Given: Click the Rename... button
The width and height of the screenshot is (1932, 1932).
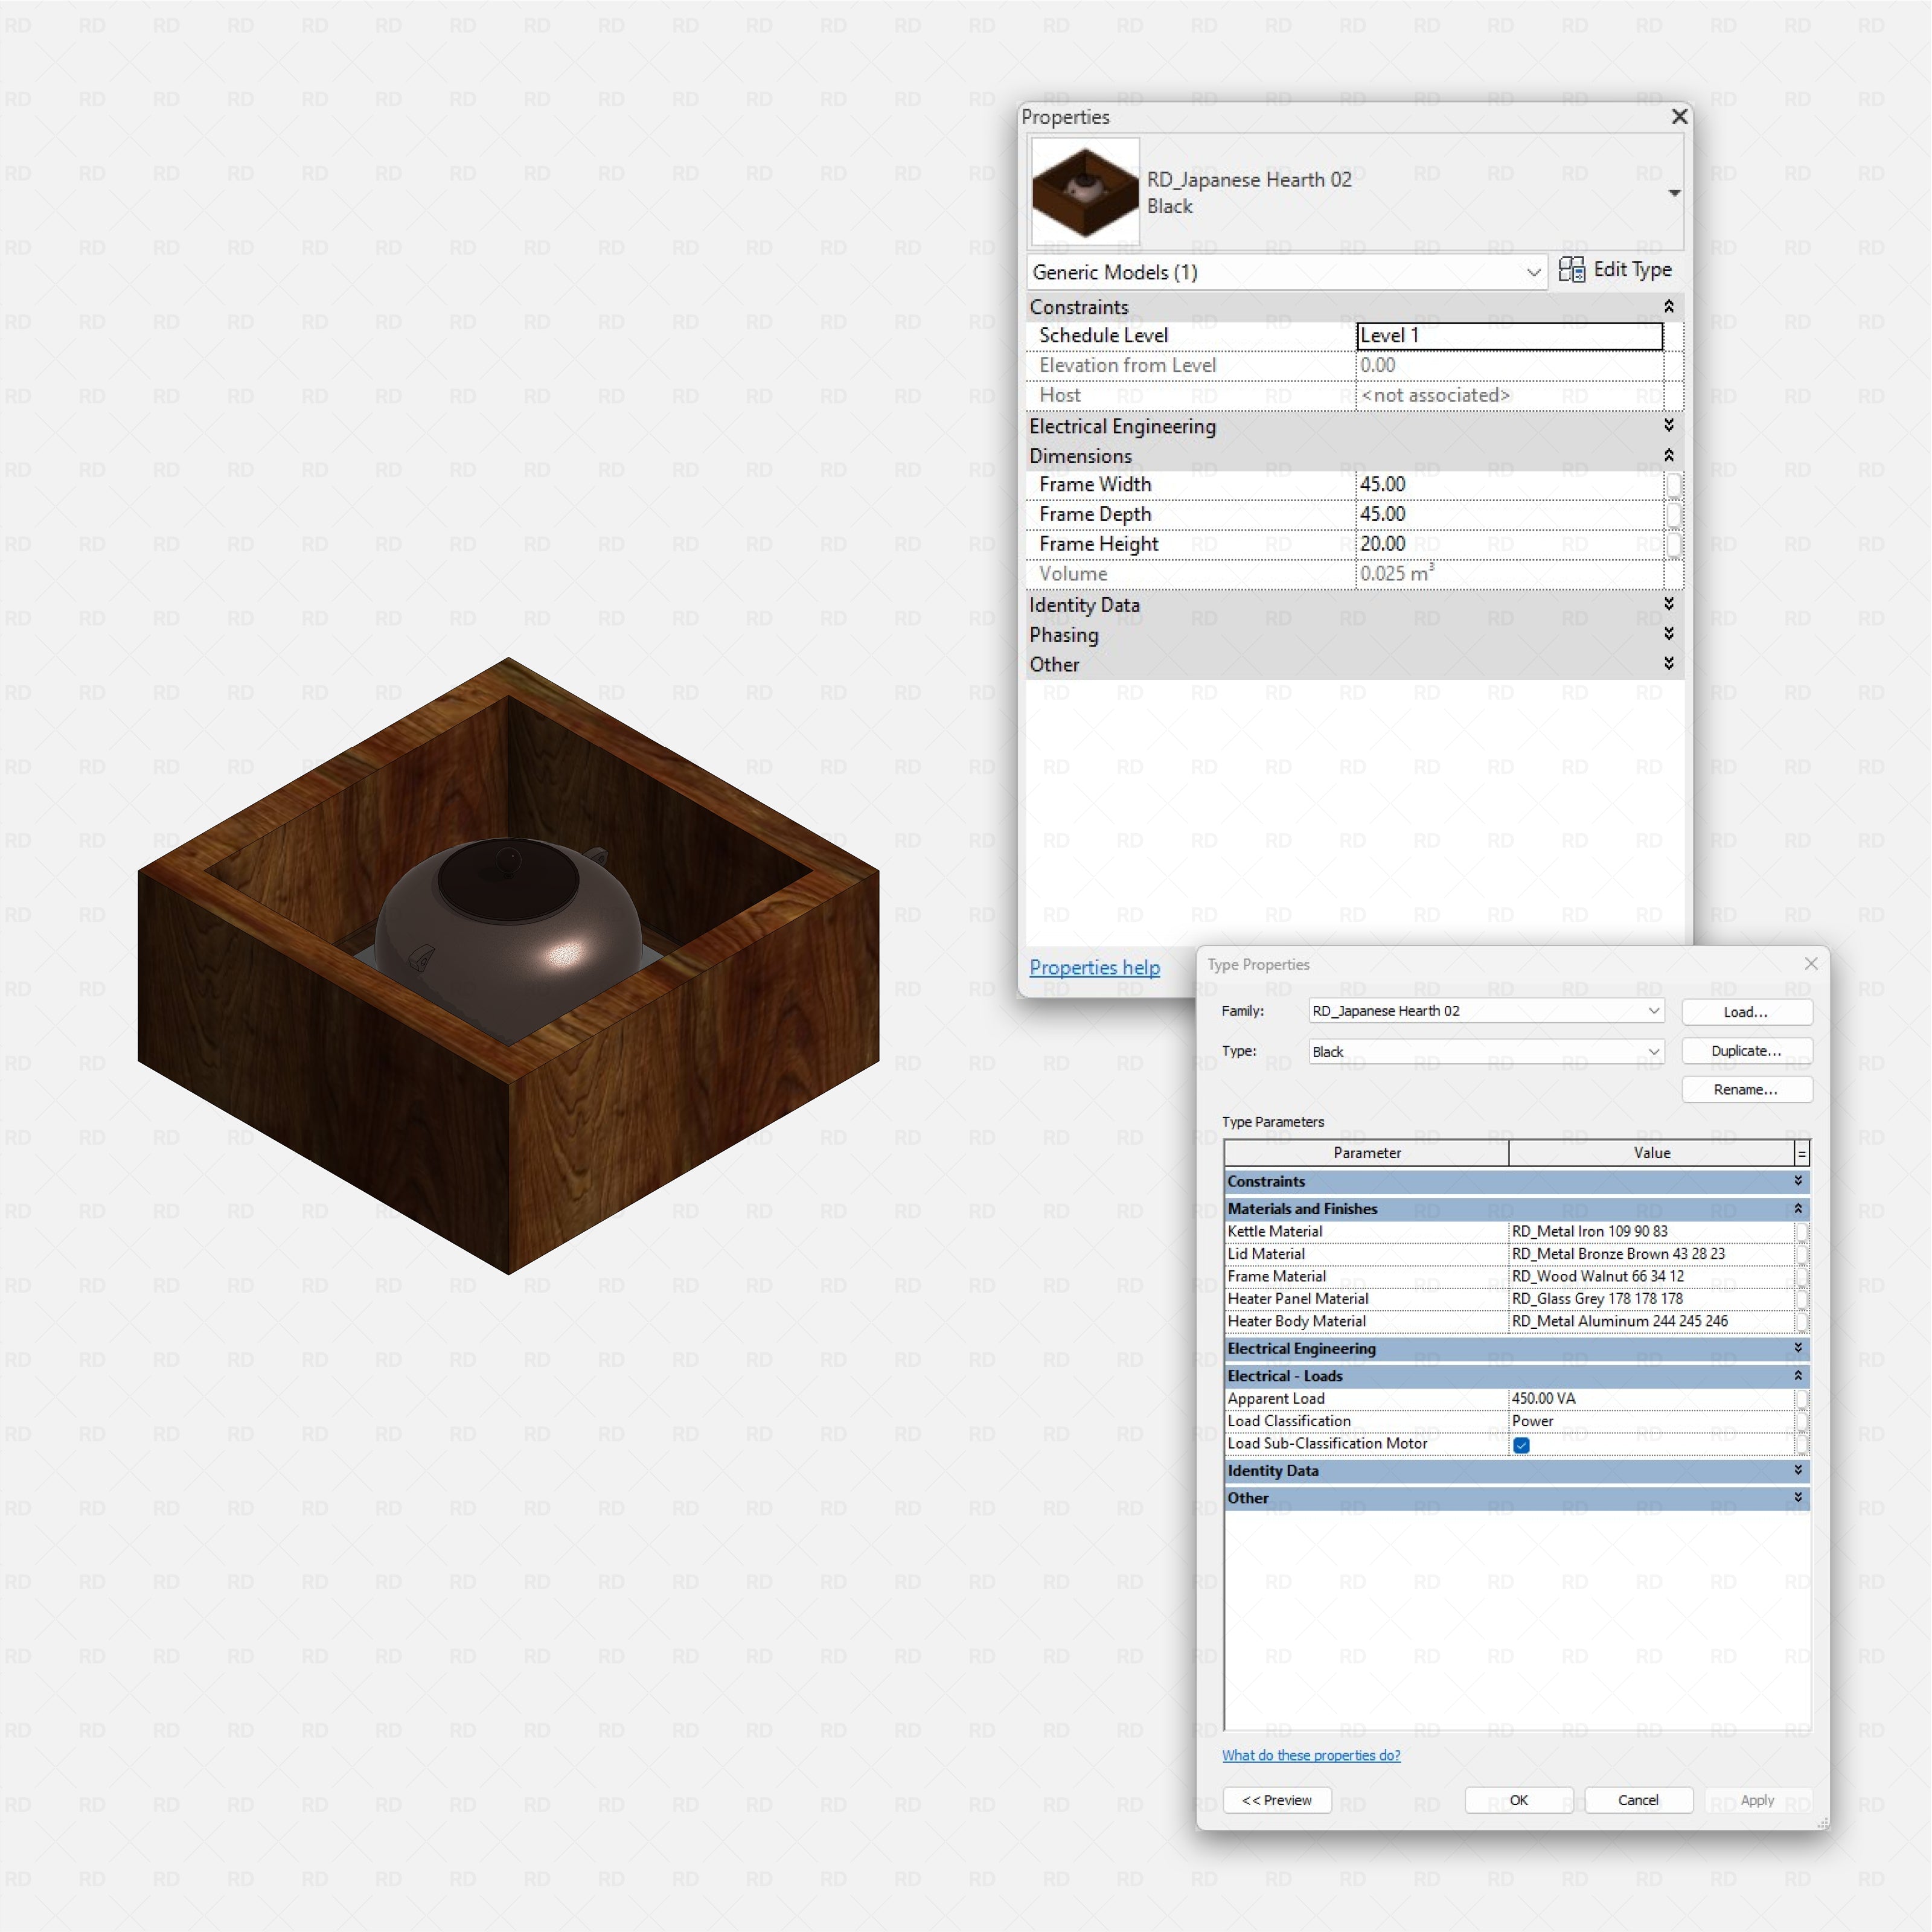Looking at the screenshot, I should point(1746,1089).
